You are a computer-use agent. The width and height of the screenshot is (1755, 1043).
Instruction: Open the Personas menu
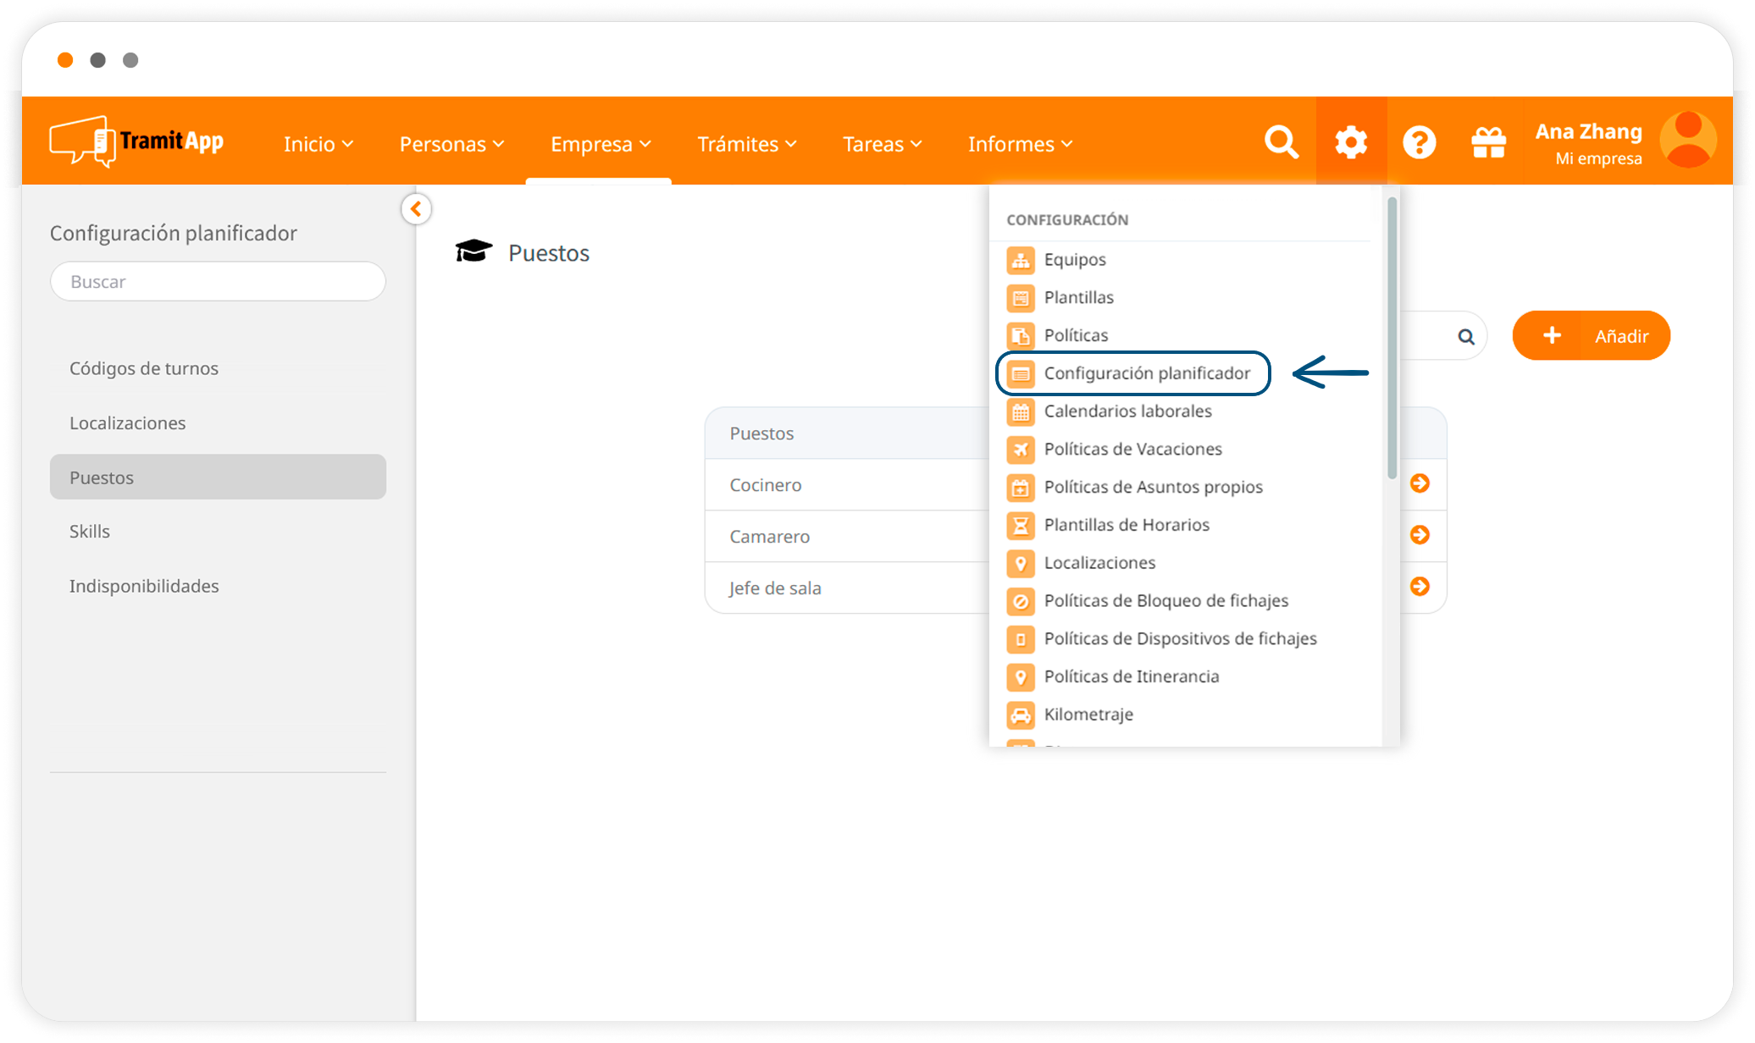point(450,144)
